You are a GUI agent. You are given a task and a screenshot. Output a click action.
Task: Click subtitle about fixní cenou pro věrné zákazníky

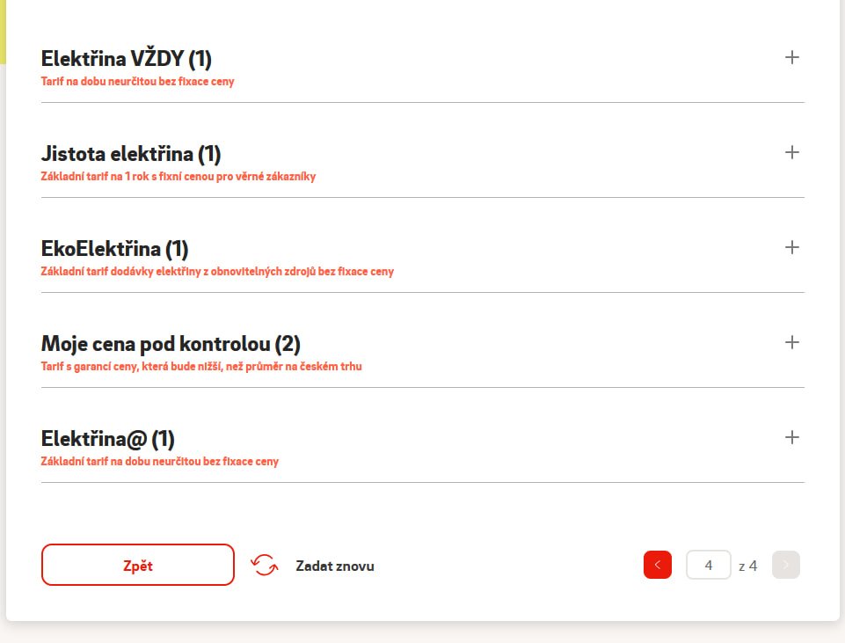coord(178,176)
